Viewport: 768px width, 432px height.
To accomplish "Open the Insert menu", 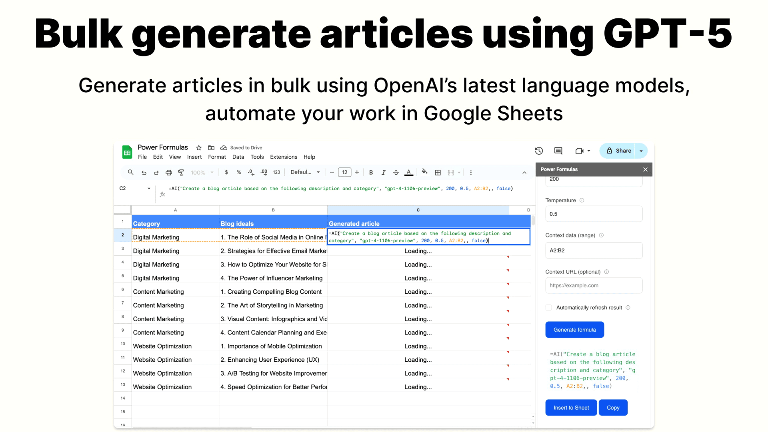I will (x=194, y=157).
